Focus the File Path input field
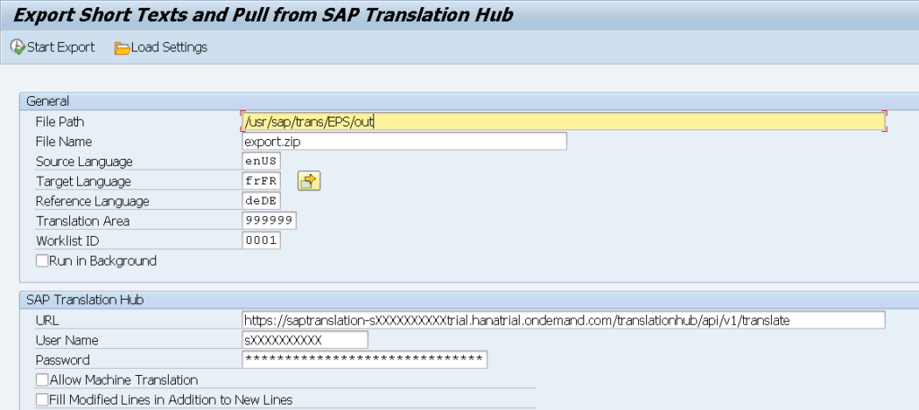 (564, 121)
